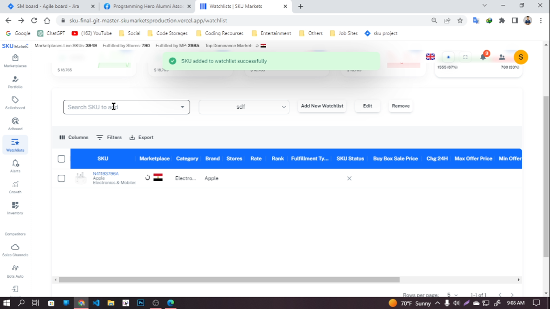
Task: Open SKU link N41193796A
Action: (105, 173)
